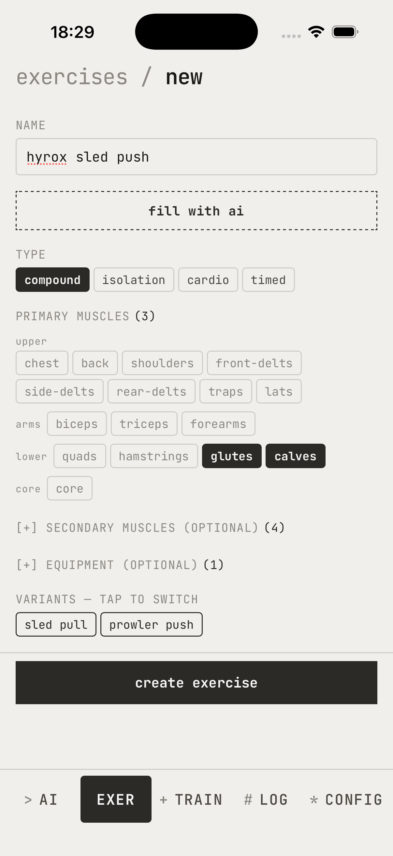This screenshot has height=856, width=393.
Task: Select the EXER tab
Action: tap(116, 800)
